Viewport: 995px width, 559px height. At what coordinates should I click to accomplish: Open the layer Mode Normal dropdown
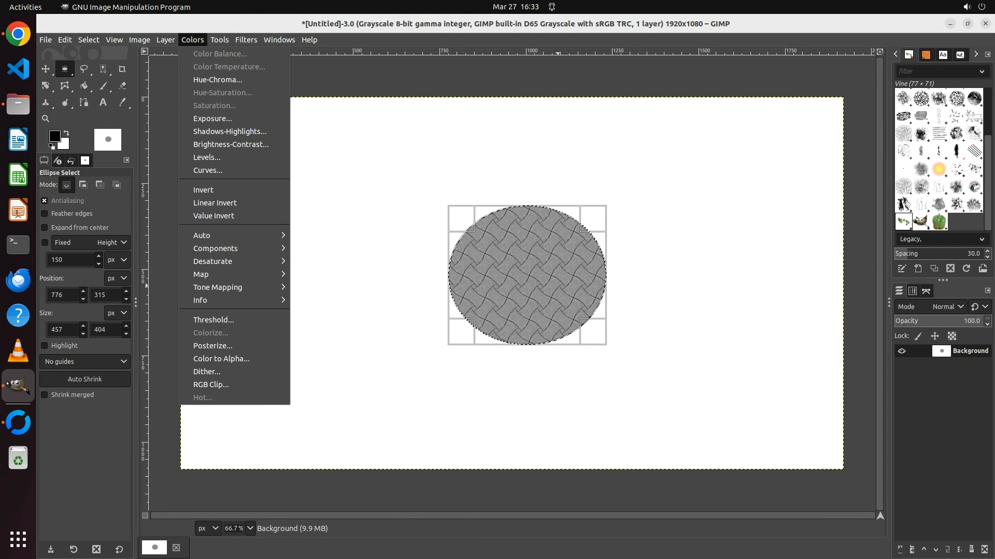tap(947, 307)
